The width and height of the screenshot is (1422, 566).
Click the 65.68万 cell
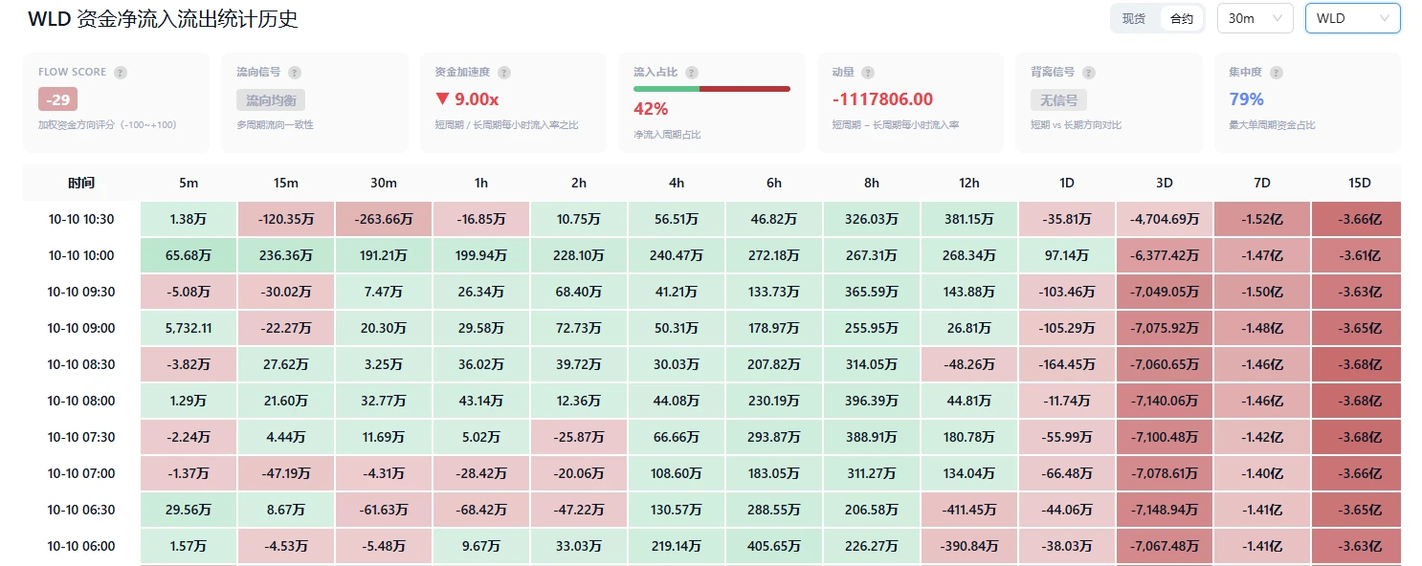coord(189,255)
